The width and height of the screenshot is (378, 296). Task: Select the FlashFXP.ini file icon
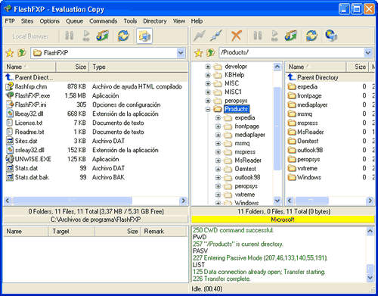coord(10,104)
